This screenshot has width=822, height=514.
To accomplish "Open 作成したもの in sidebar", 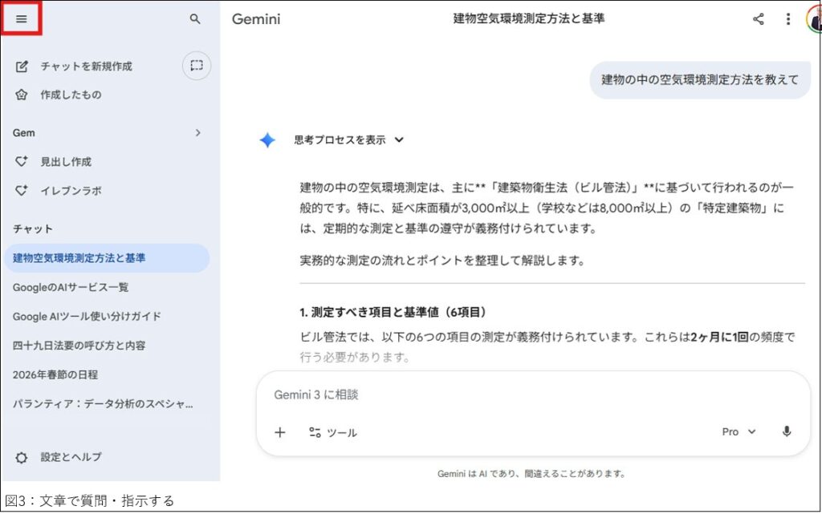I will (71, 95).
